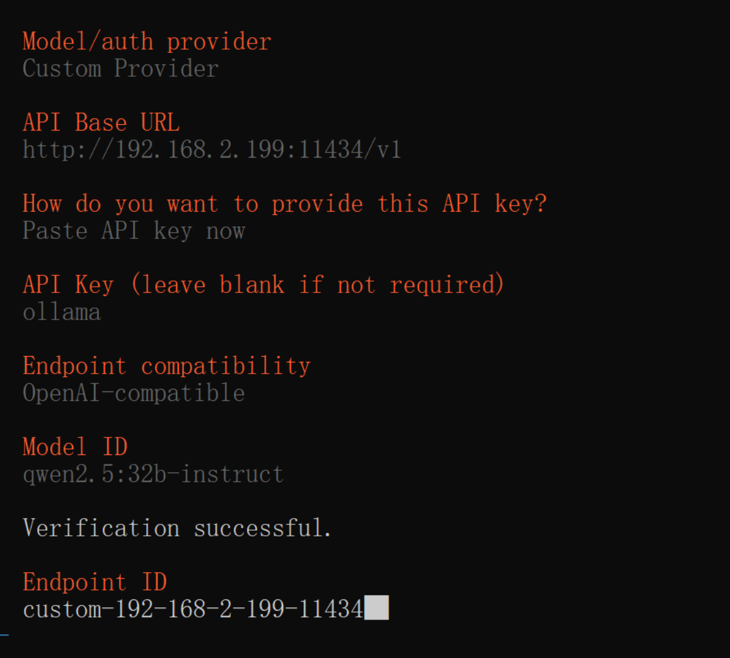This screenshot has height=658, width=730.
Task: Click the Endpoint ID prompt label
Action: click(95, 582)
